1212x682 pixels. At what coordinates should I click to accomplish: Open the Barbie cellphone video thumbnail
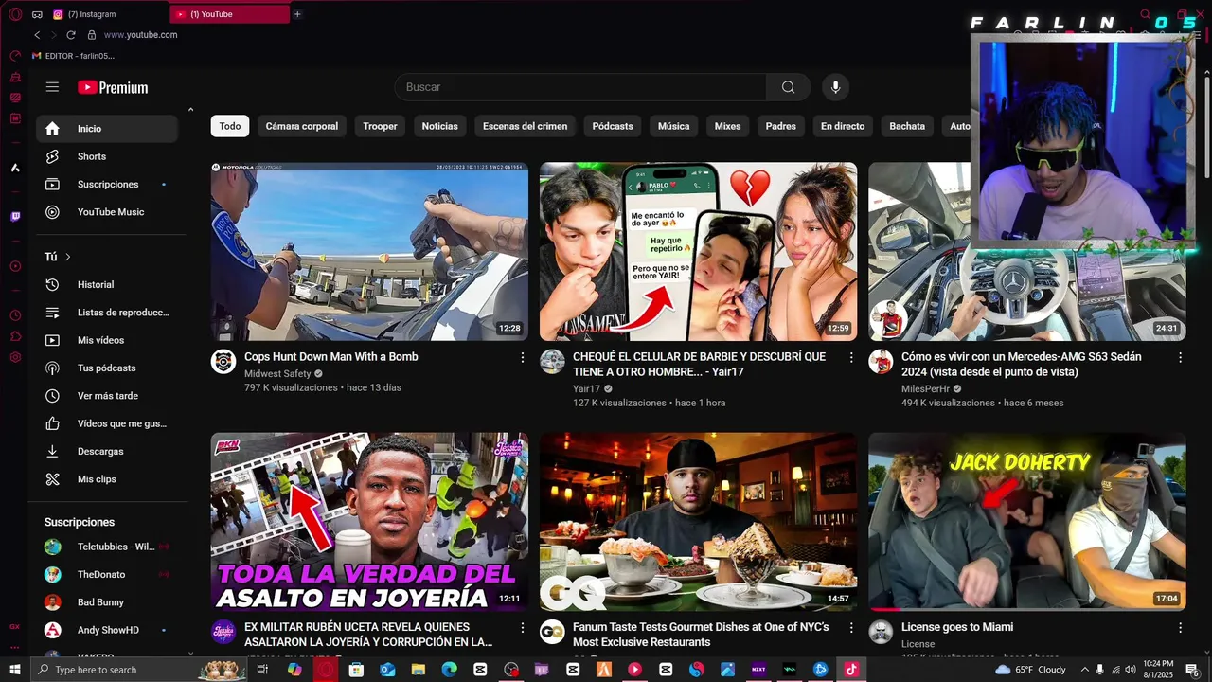tap(699, 252)
